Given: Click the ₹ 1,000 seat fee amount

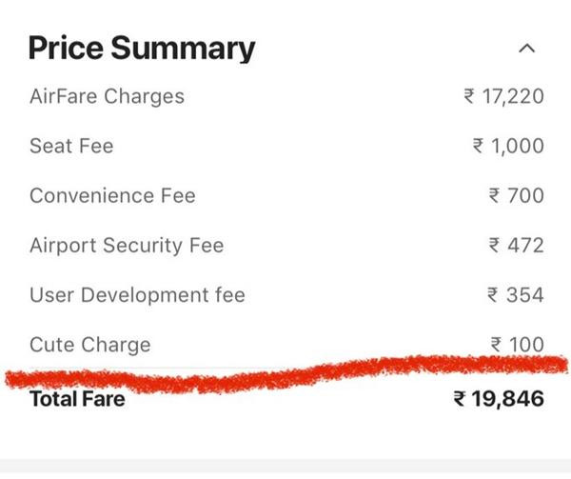Looking at the screenshot, I should [509, 146].
